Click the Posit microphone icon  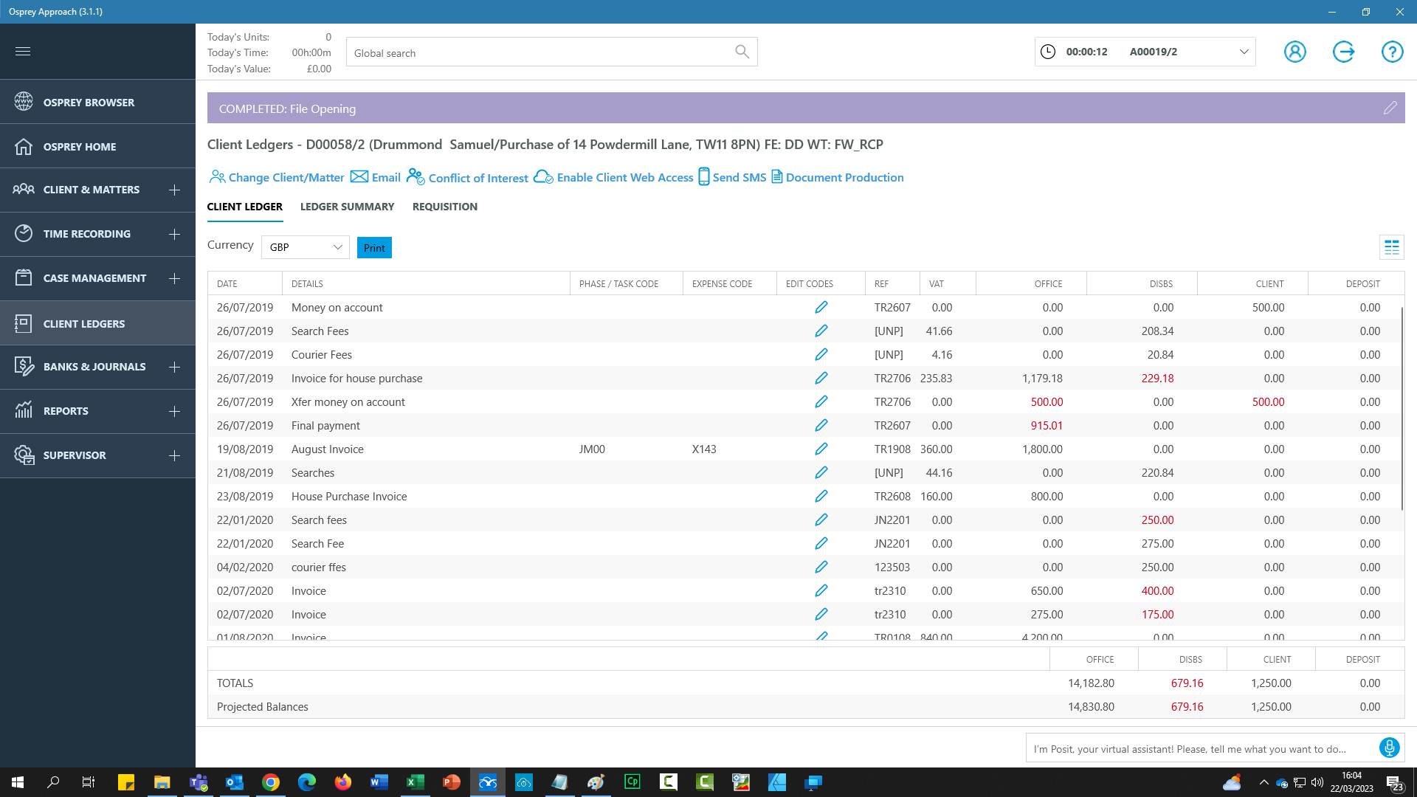pos(1389,748)
